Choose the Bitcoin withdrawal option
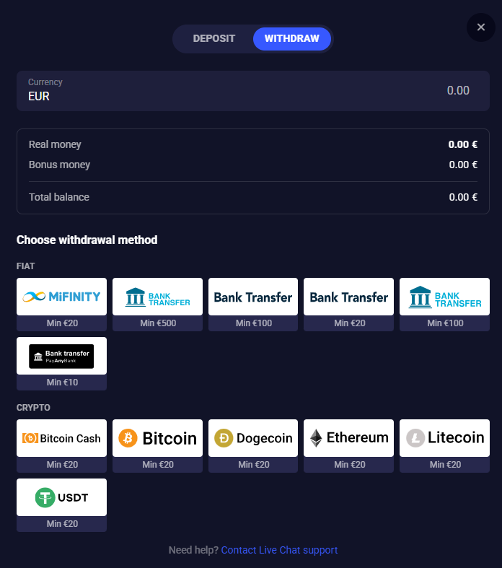The image size is (502, 568). tap(157, 438)
